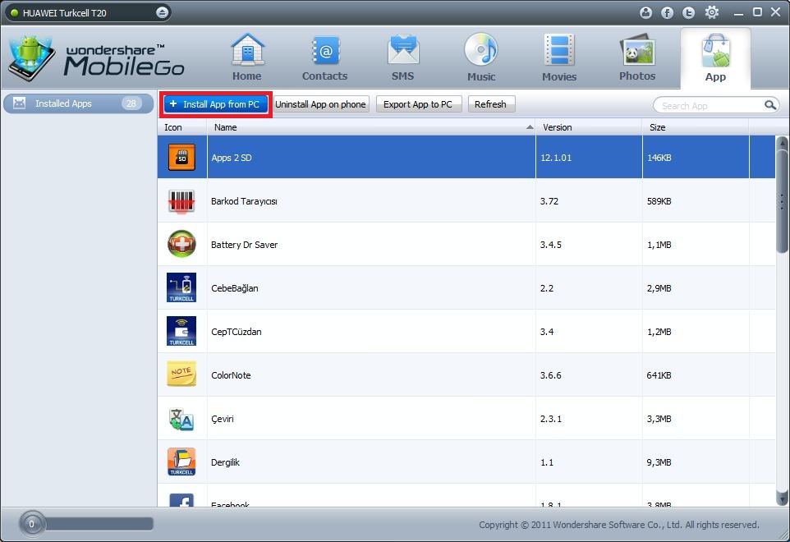Viewport: 790px width, 542px height.
Task: Select the Apps 2 SD row name
Action: (x=232, y=158)
